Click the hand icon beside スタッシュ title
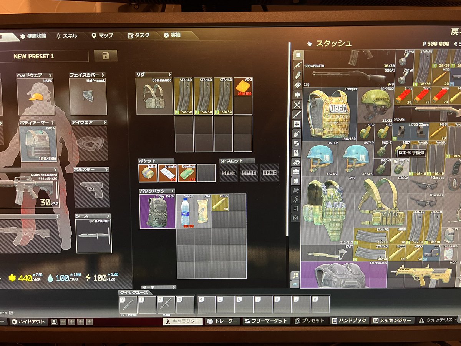Screen dimensions: 461x346 tap(310, 43)
